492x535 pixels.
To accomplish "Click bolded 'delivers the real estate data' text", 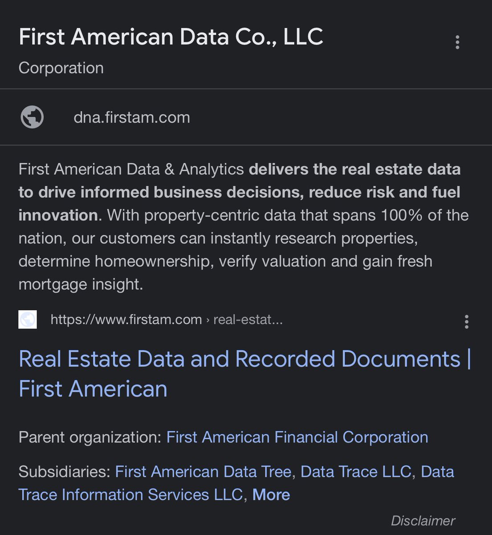I will pos(354,169).
